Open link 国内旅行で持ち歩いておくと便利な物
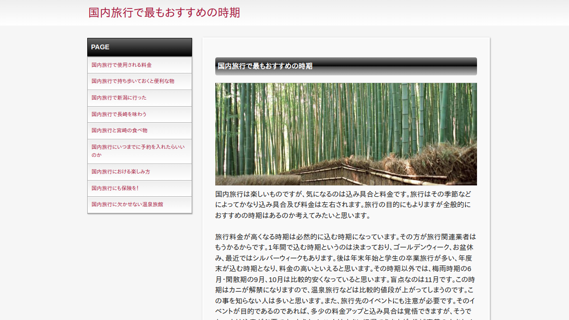The image size is (569, 320). click(139, 82)
